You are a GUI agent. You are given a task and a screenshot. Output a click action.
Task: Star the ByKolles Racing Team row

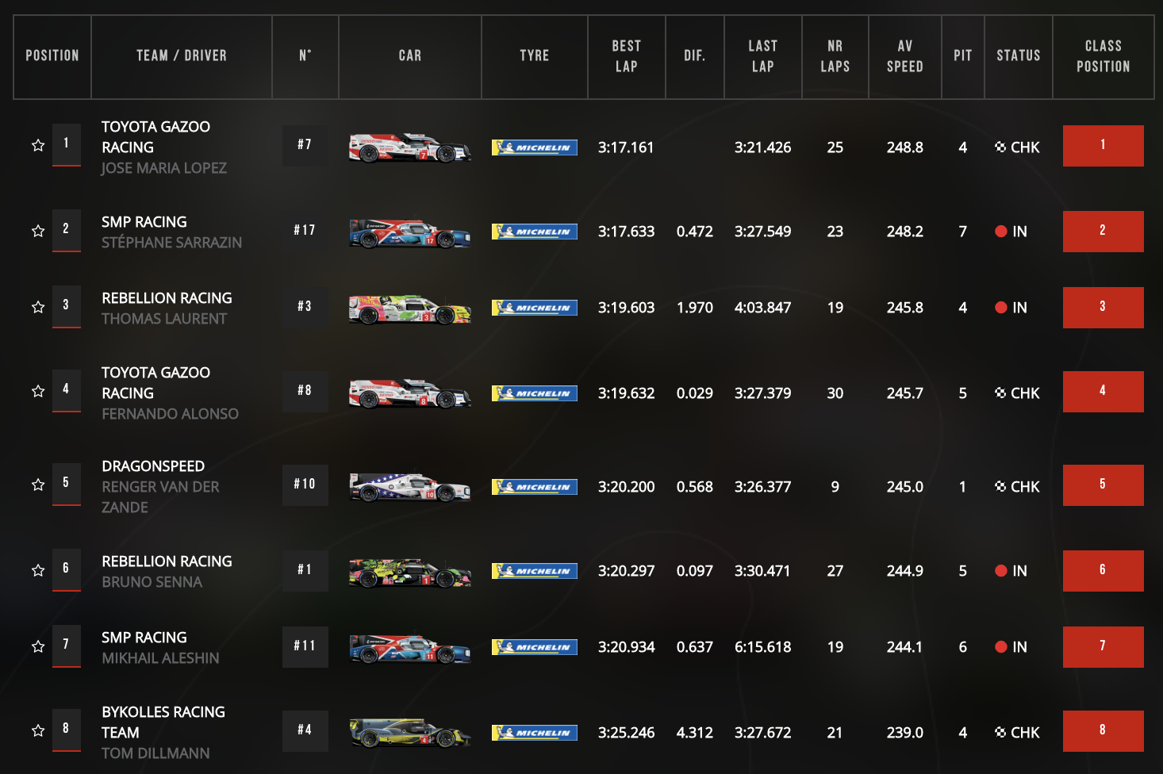pyautogui.click(x=38, y=730)
